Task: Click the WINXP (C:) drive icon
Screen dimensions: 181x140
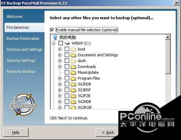Action: click(67, 43)
